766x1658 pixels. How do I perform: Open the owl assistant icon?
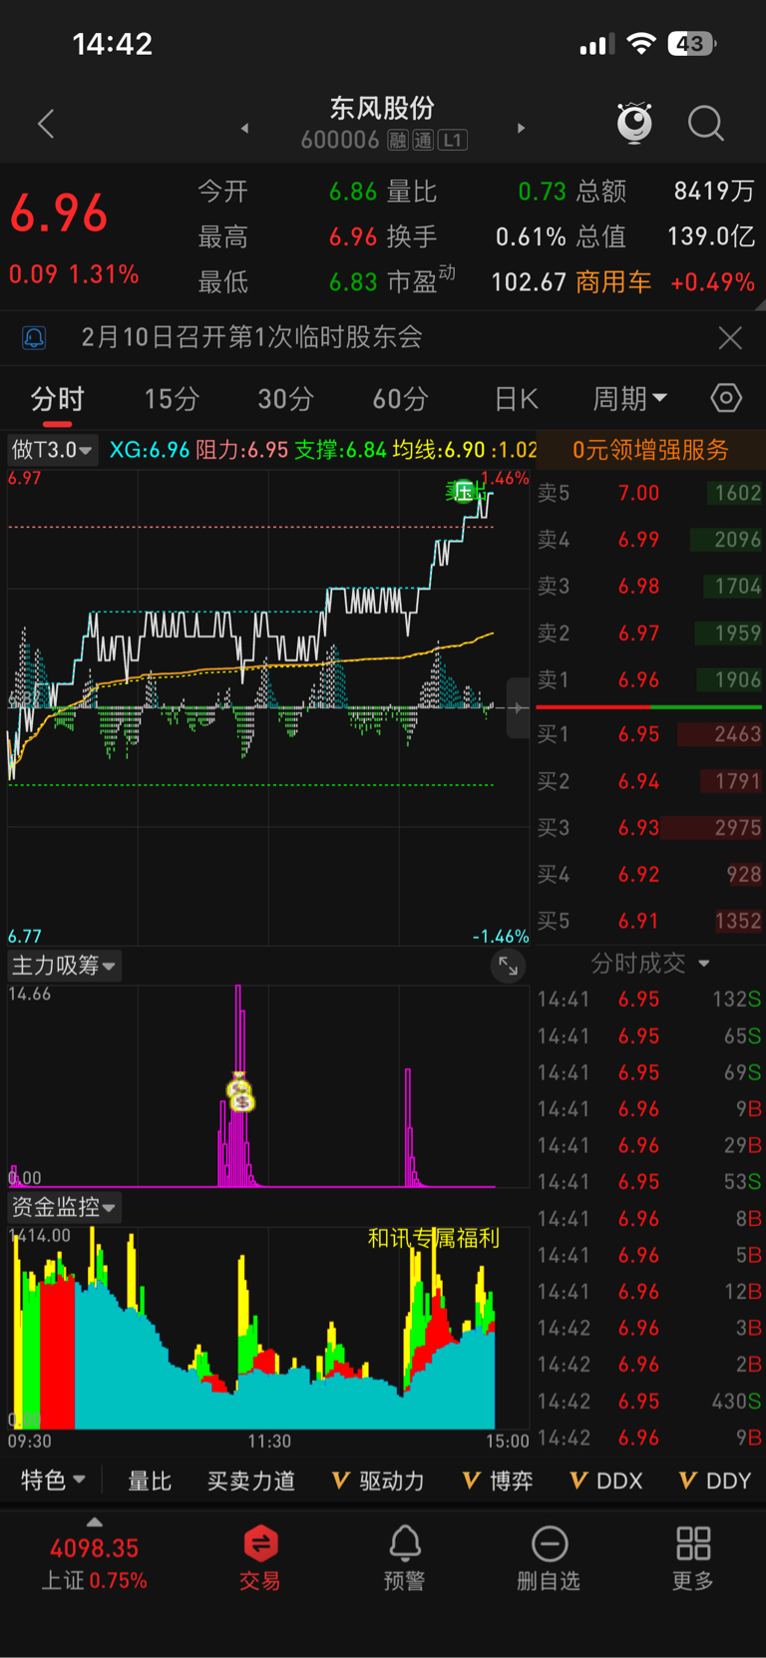tap(634, 123)
